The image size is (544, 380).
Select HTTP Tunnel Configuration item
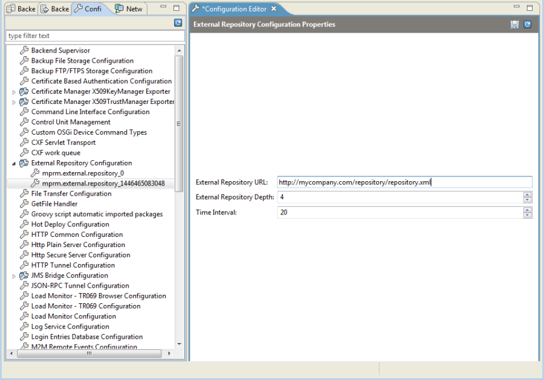coord(73,265)
